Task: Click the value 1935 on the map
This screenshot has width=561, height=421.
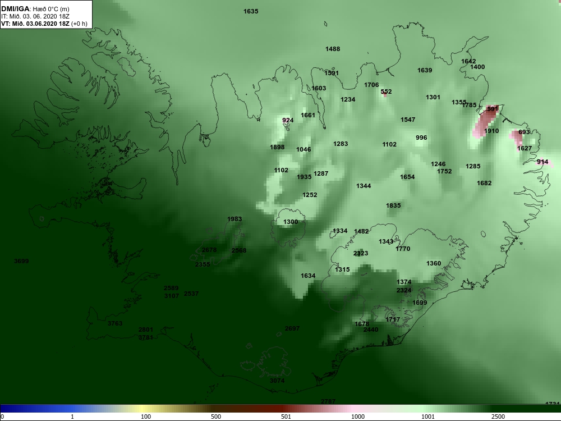Action: click(x=304, y=177)
